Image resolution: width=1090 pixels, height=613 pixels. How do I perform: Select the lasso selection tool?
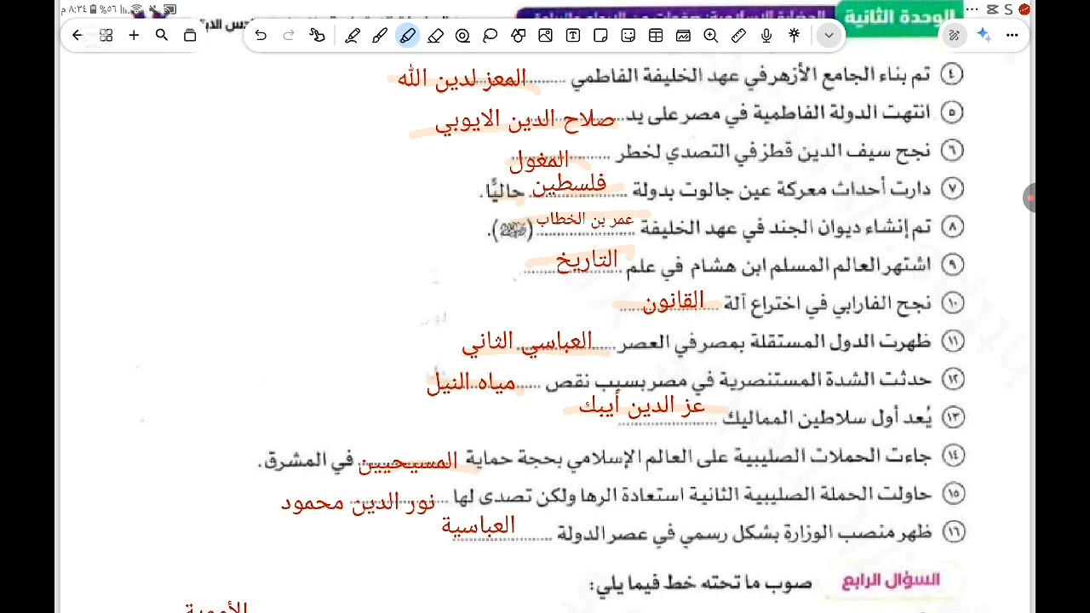[490, 36]
